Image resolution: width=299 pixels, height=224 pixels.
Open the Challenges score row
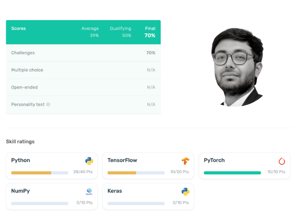click(x=83, y=53)
